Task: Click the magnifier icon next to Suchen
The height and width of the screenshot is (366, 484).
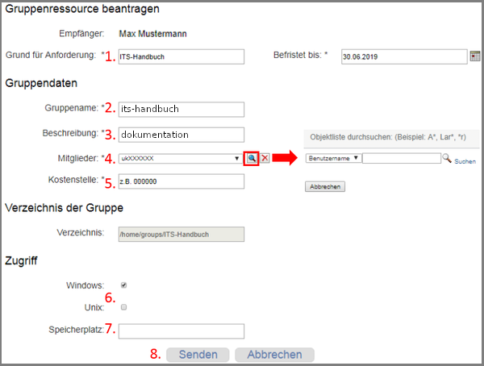Action: (x=447, y=159)
